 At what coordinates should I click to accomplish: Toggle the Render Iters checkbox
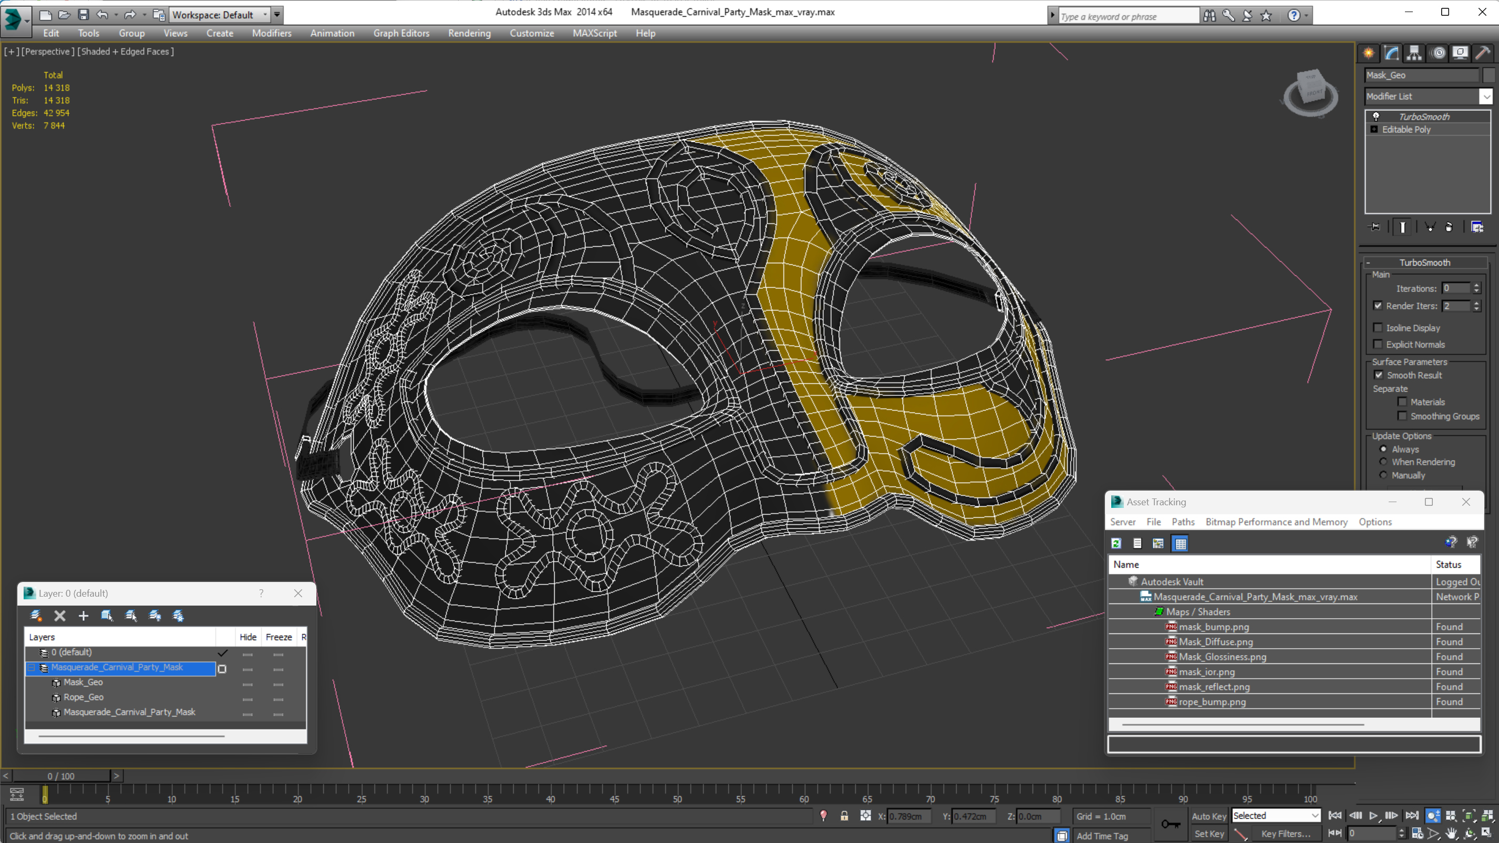[1378, 306]
